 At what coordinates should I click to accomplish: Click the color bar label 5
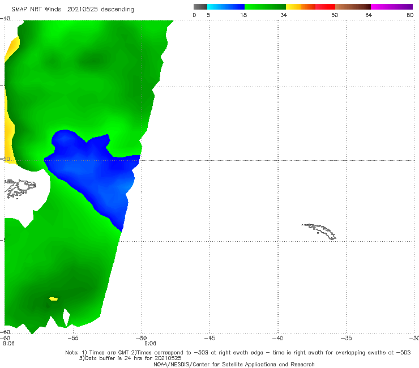tap(208, 15)
